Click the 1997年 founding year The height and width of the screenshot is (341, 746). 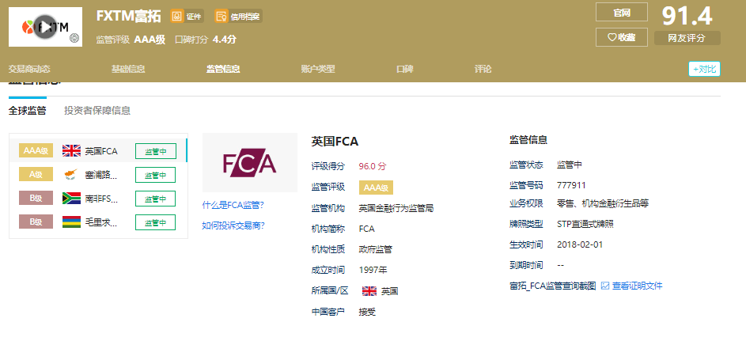(373, 270)
